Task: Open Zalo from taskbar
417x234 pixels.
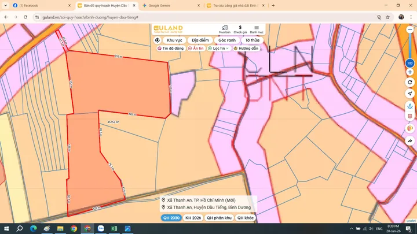Action: tap(101, 228)
